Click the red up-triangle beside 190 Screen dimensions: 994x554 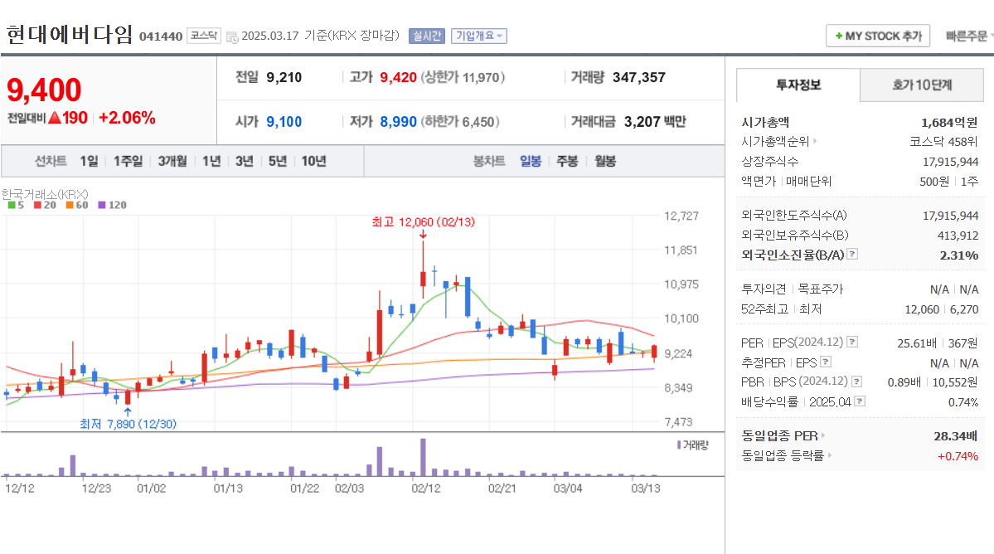pyautogui.click(x=55, y=117)
